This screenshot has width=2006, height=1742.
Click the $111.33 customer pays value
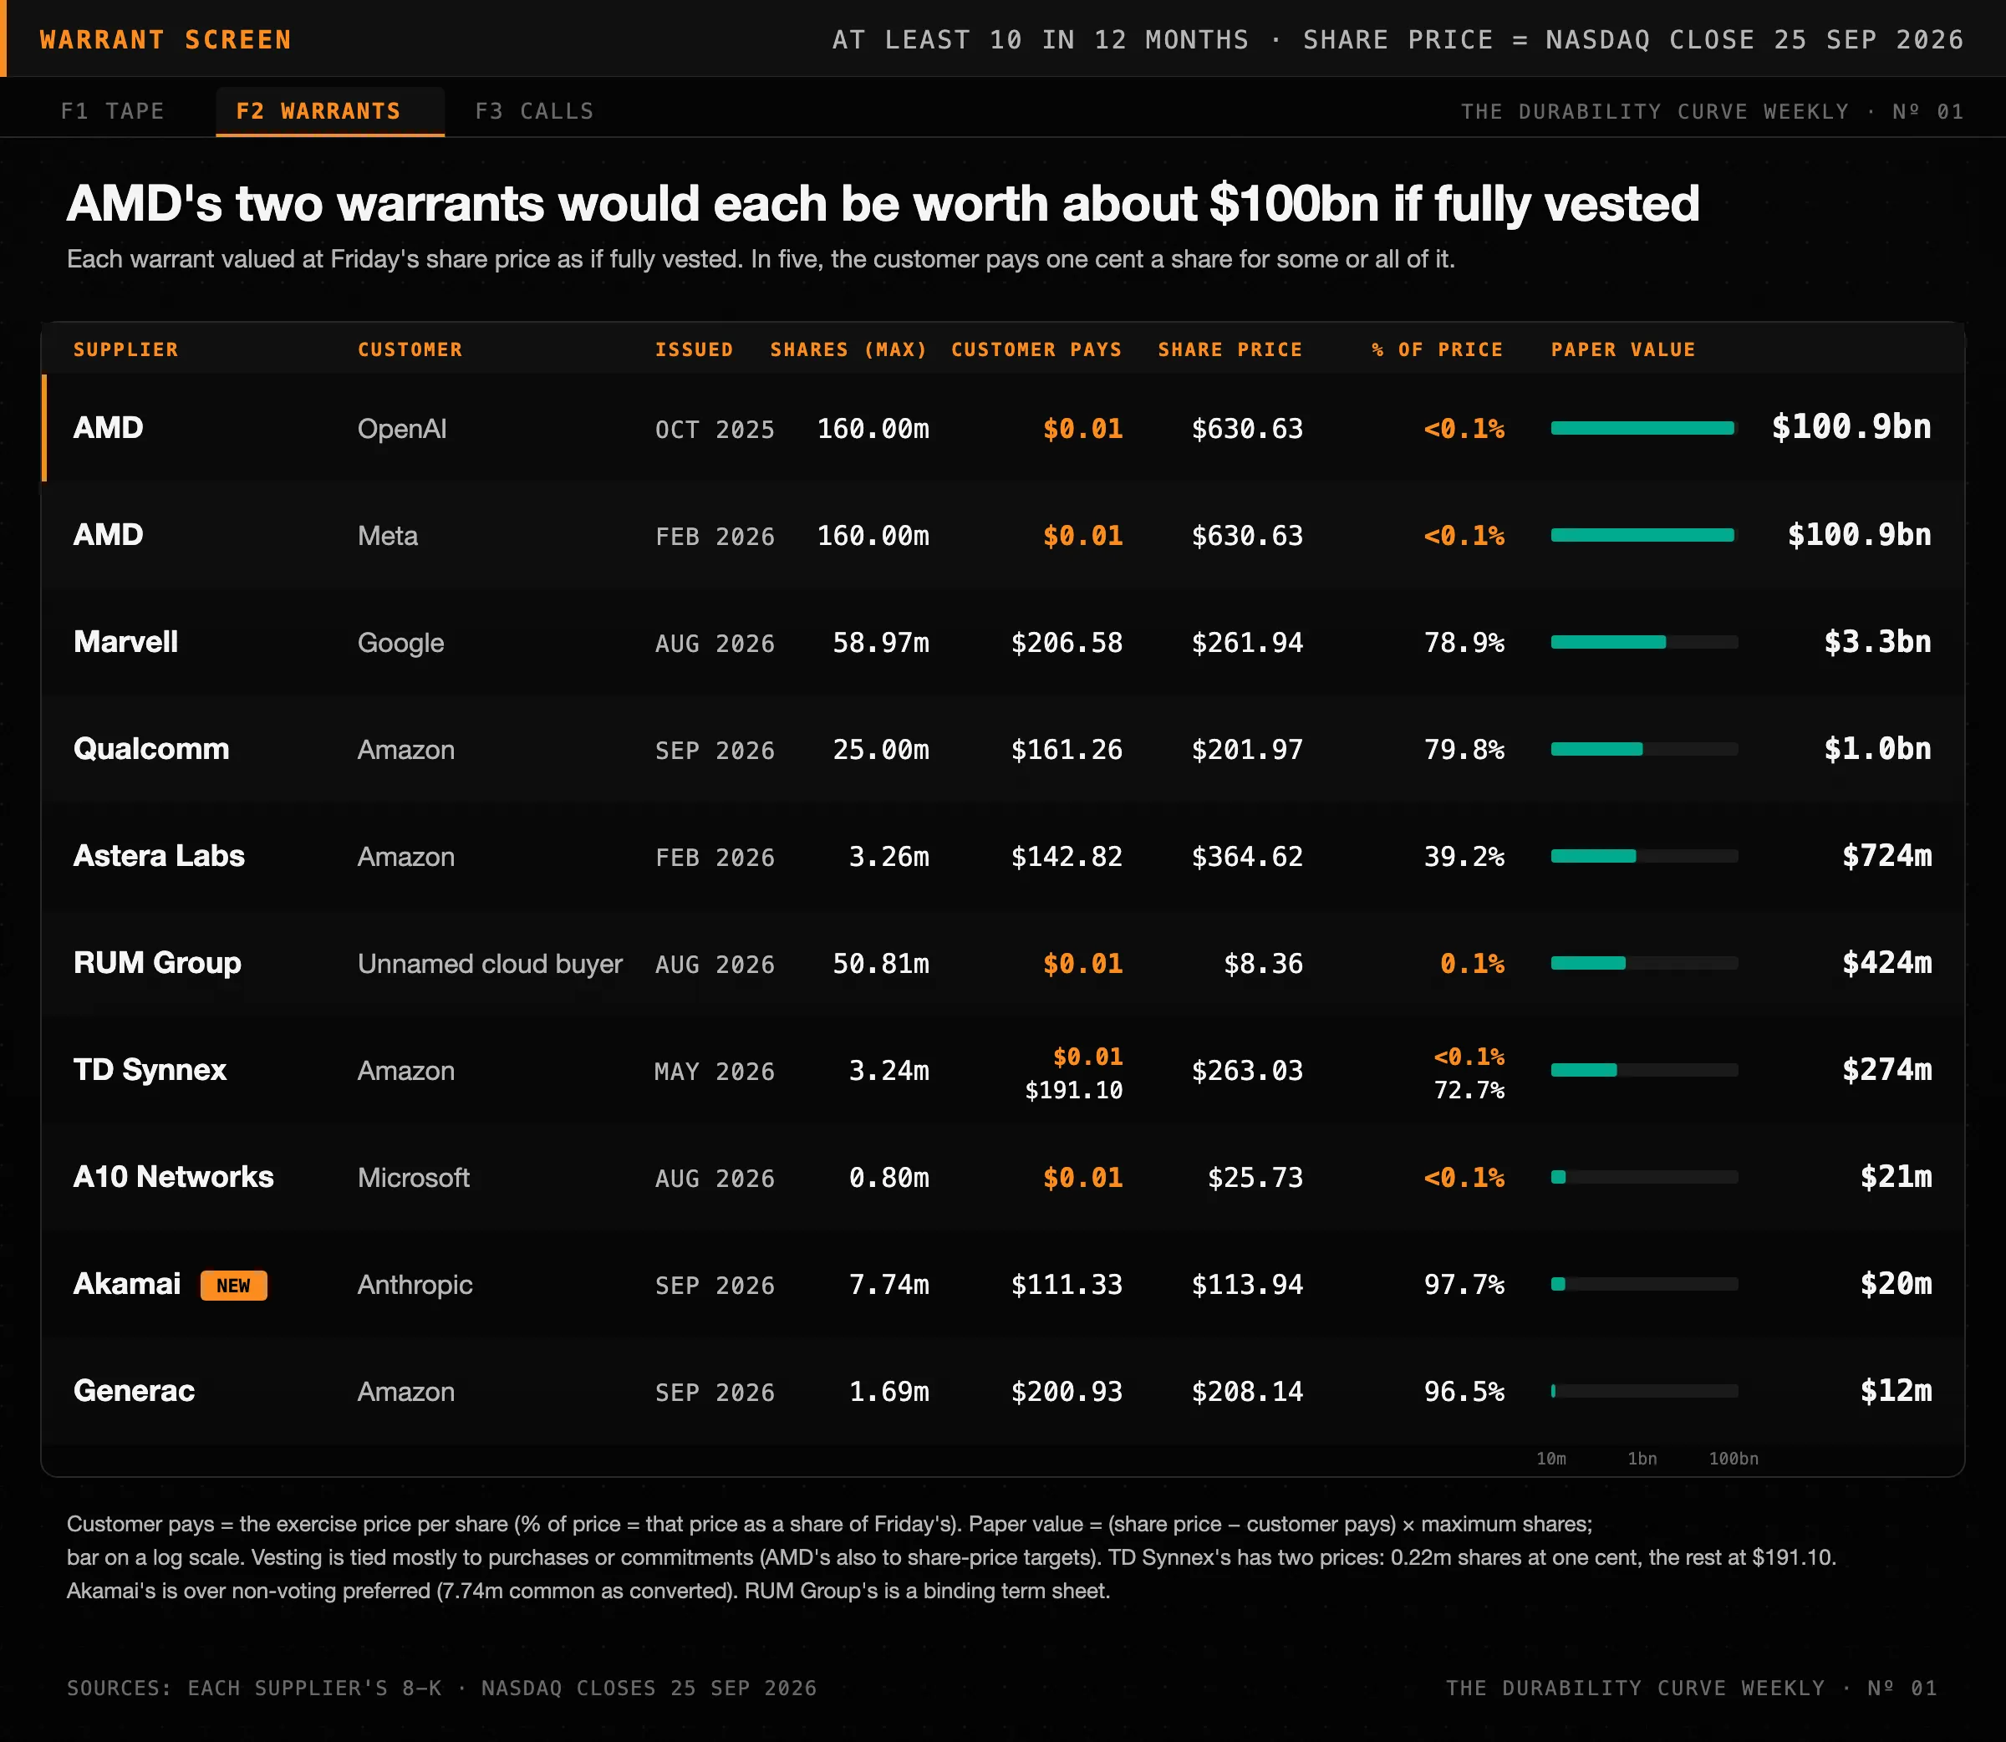tap(1067, 1284)
